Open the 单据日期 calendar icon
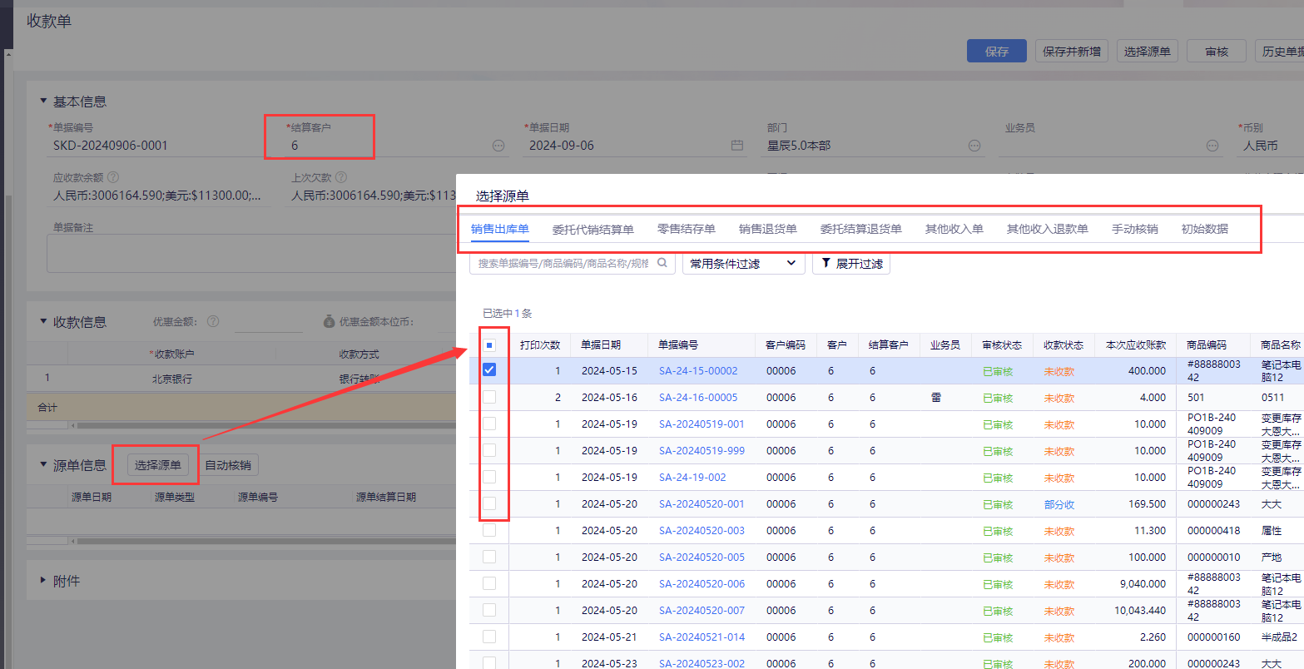This screenshot has width=1304, height=669. coord(736,146)
